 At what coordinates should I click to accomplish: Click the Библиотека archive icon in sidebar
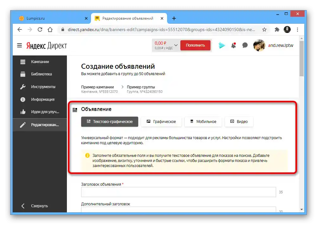(23, 74)
